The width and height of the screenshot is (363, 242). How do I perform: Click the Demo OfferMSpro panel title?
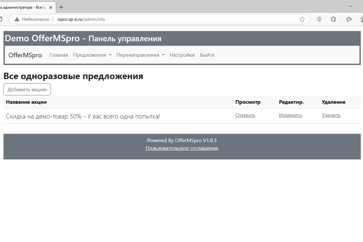[x=83, y=38]
